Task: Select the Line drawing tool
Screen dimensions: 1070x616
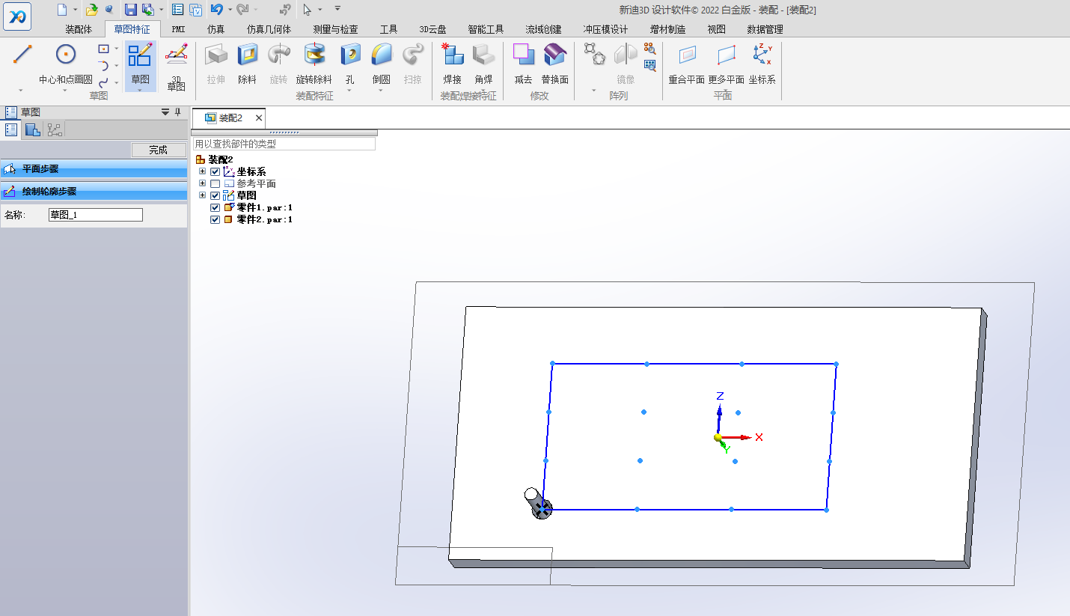Action: click(23, 55)
